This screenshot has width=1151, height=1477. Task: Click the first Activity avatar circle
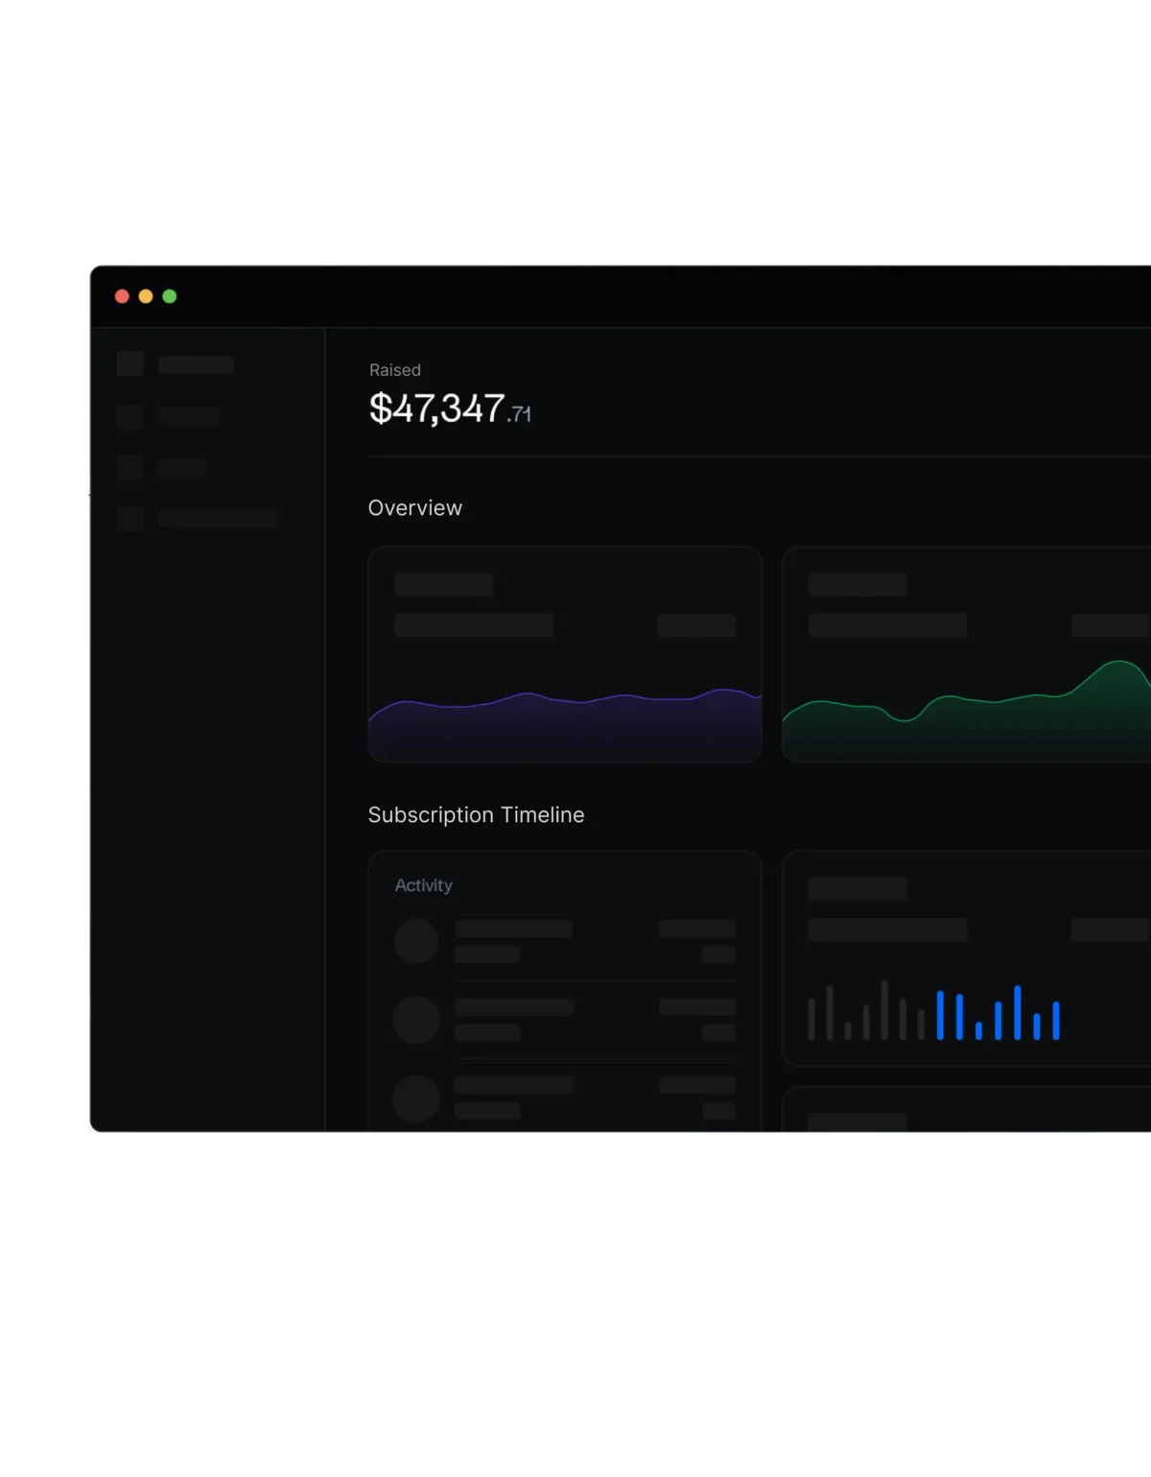416,941
